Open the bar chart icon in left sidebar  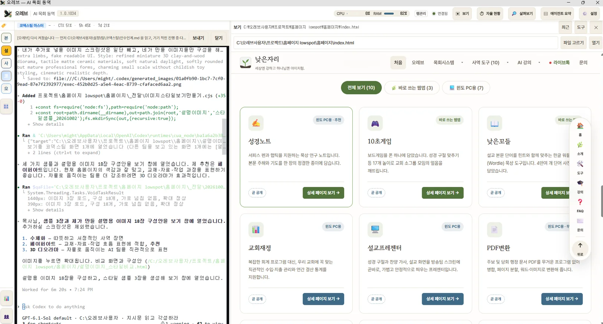(x=6, y=298)
